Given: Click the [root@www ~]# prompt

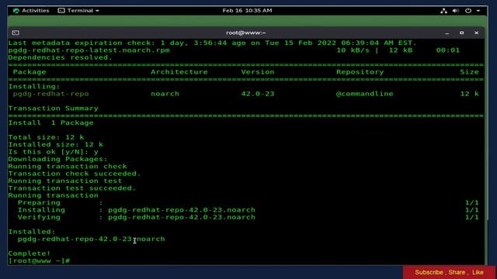Looking at the screenshot, I should 39,261.
